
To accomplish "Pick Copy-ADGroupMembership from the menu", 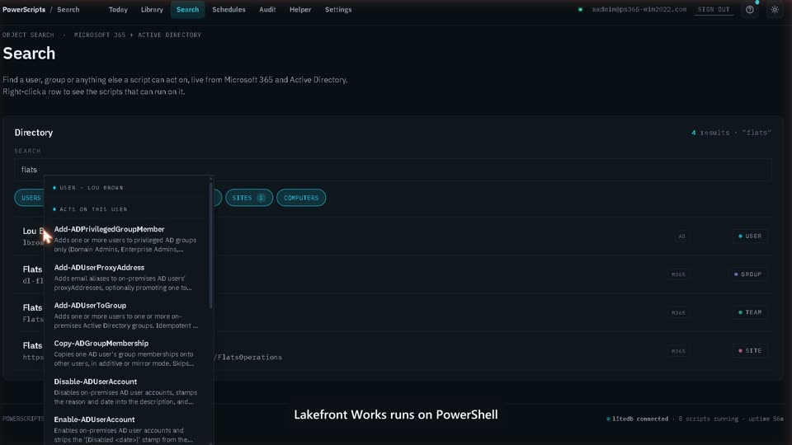I will click(x=126, y=353).
